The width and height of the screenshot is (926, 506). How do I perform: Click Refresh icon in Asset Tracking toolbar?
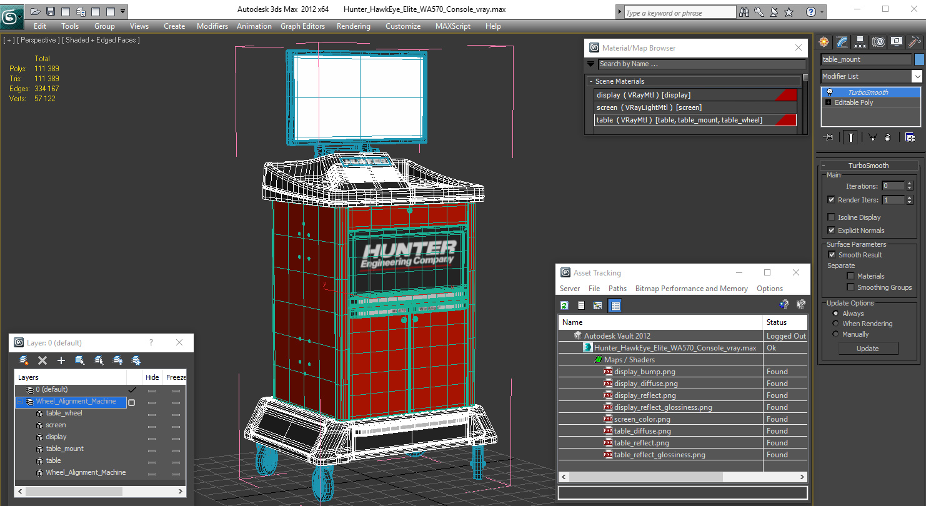[x=565, y=305]
